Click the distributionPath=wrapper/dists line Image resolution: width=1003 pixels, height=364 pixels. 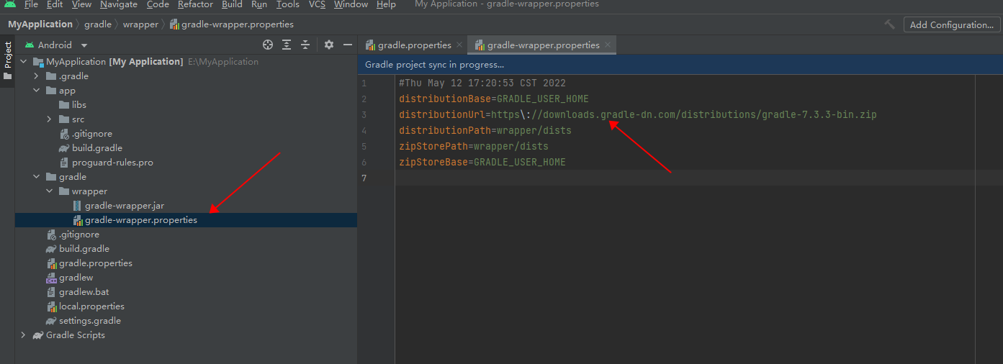click(485, 130)
